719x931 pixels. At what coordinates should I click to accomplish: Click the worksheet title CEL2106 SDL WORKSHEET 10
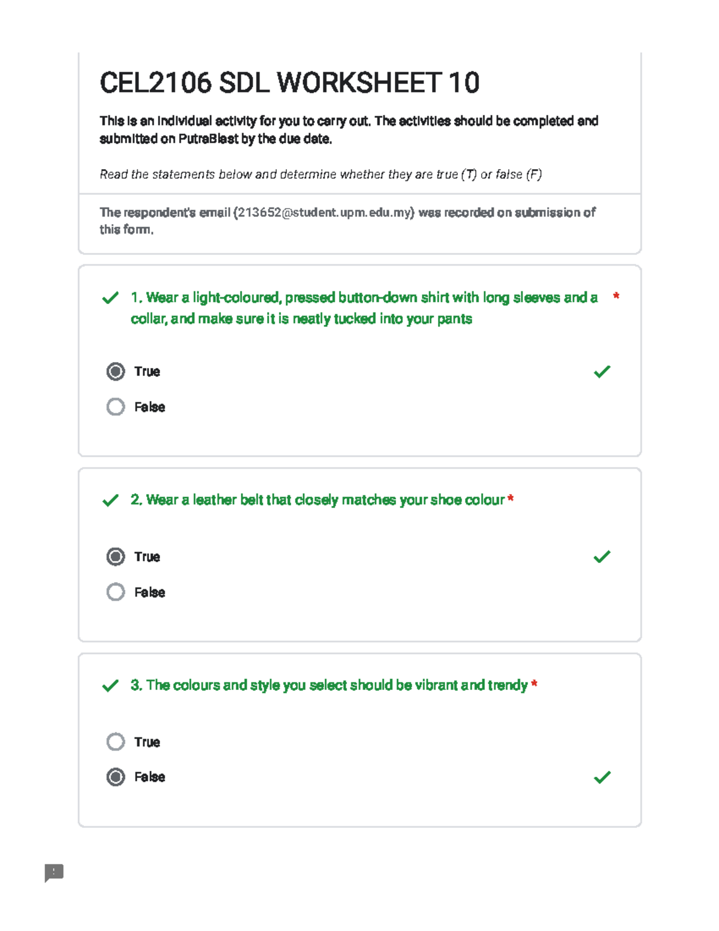pyautogui.click(x=290, y=84)
